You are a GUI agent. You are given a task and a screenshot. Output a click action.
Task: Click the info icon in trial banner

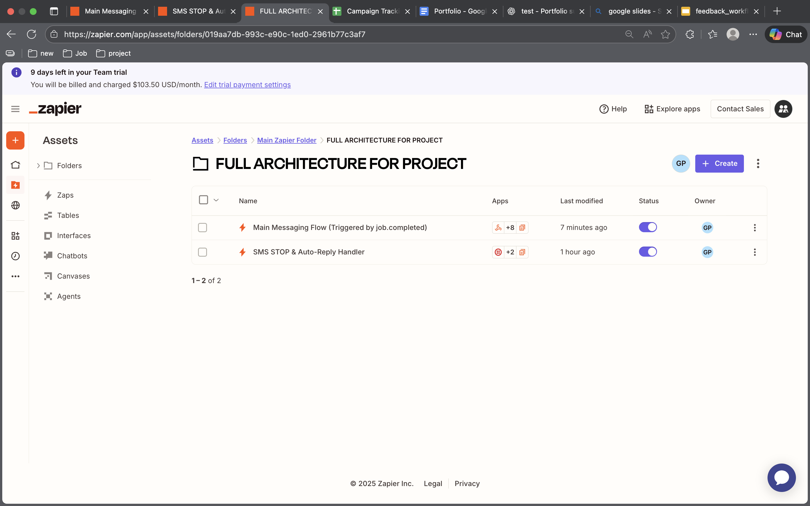[x=16, y=72]
